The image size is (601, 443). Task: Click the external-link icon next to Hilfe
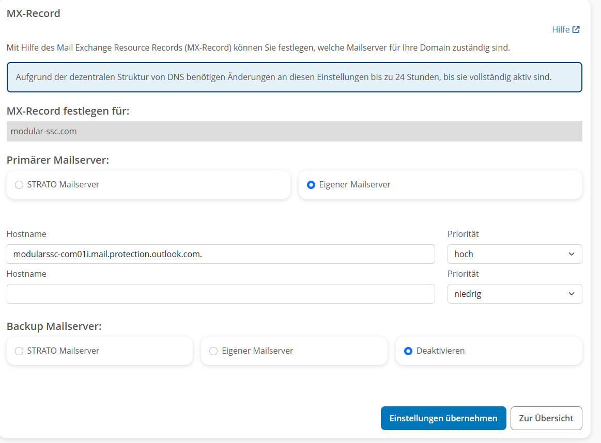[576, 30]
